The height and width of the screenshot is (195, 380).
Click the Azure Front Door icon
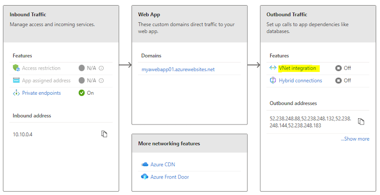[145, 177]
